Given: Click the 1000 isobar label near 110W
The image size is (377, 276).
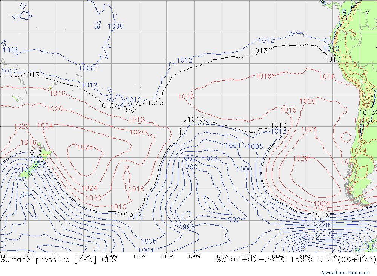Looking at the screenshot, I should tap(244, 169).
